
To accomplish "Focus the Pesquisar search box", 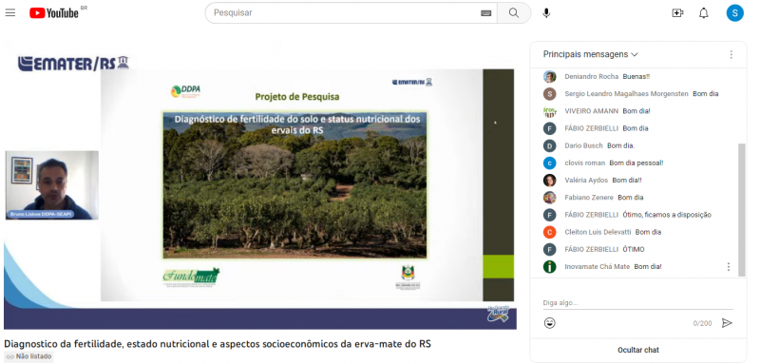I will click(343, 13).
